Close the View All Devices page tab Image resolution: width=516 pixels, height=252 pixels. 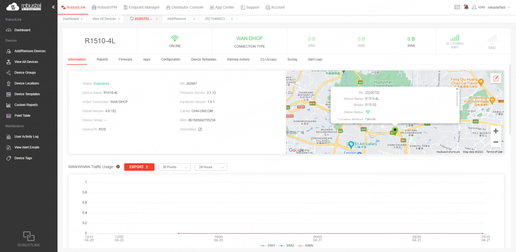point(119,19)
